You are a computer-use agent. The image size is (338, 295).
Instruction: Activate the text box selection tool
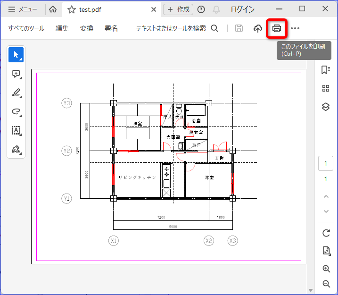click(x=16, y=131)
